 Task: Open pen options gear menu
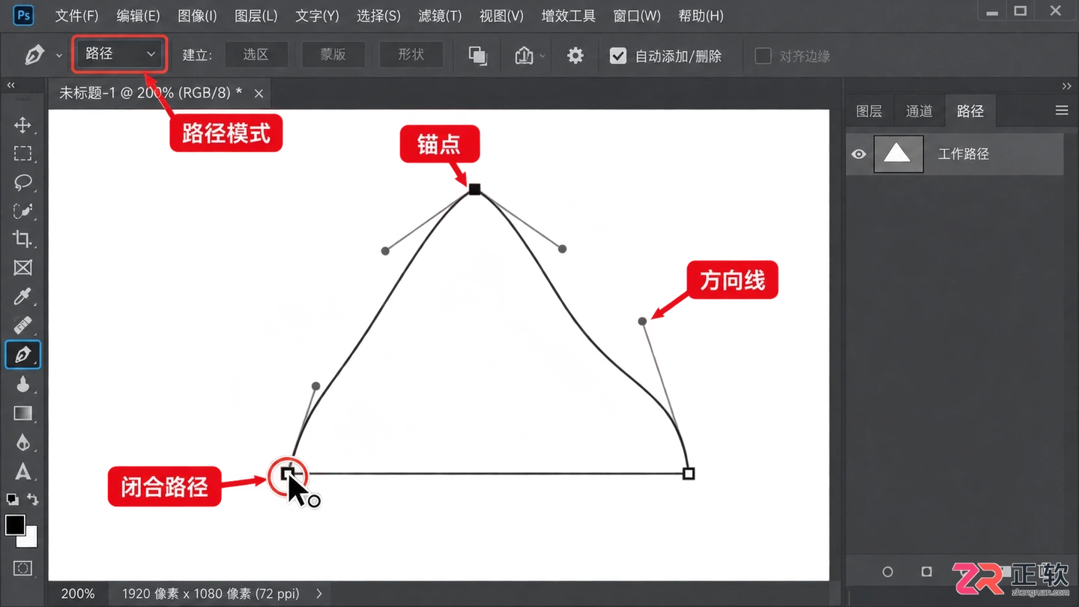[x=575, y=55]
